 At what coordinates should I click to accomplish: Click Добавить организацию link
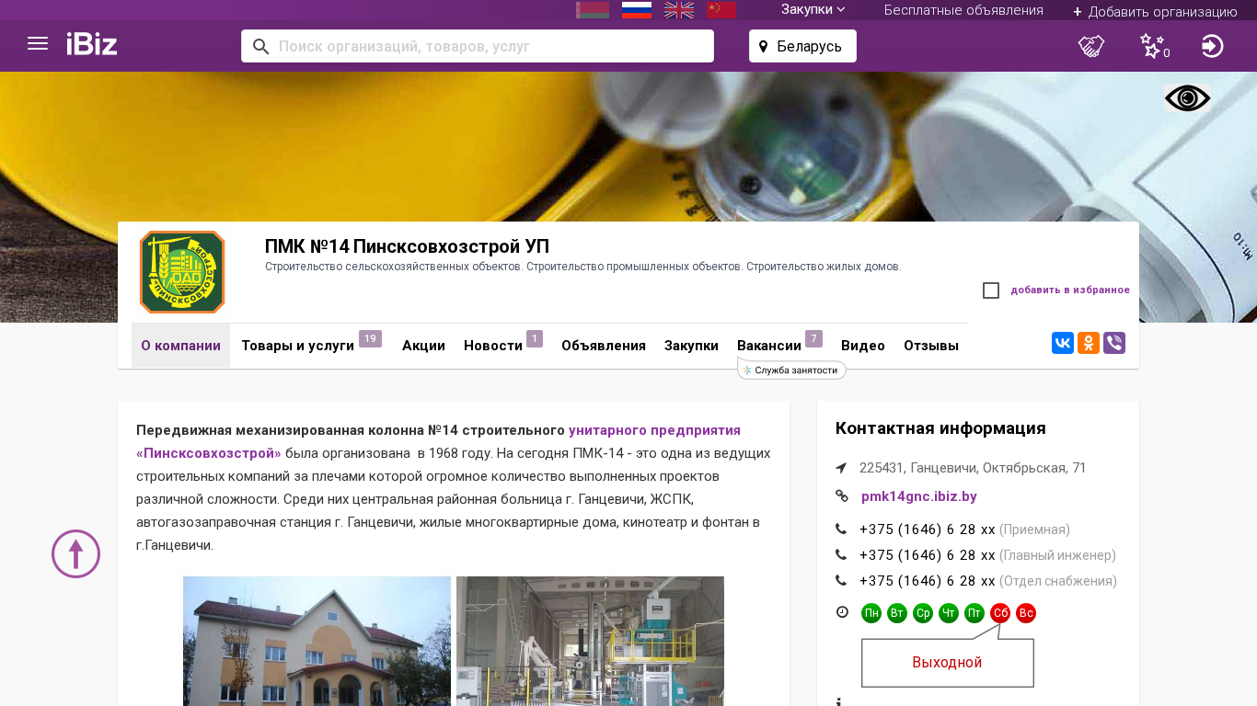[1155, 12]
